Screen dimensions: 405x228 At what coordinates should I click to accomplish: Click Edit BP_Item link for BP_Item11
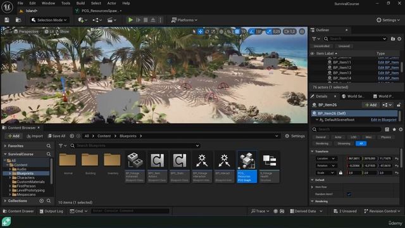pos(388,62)
